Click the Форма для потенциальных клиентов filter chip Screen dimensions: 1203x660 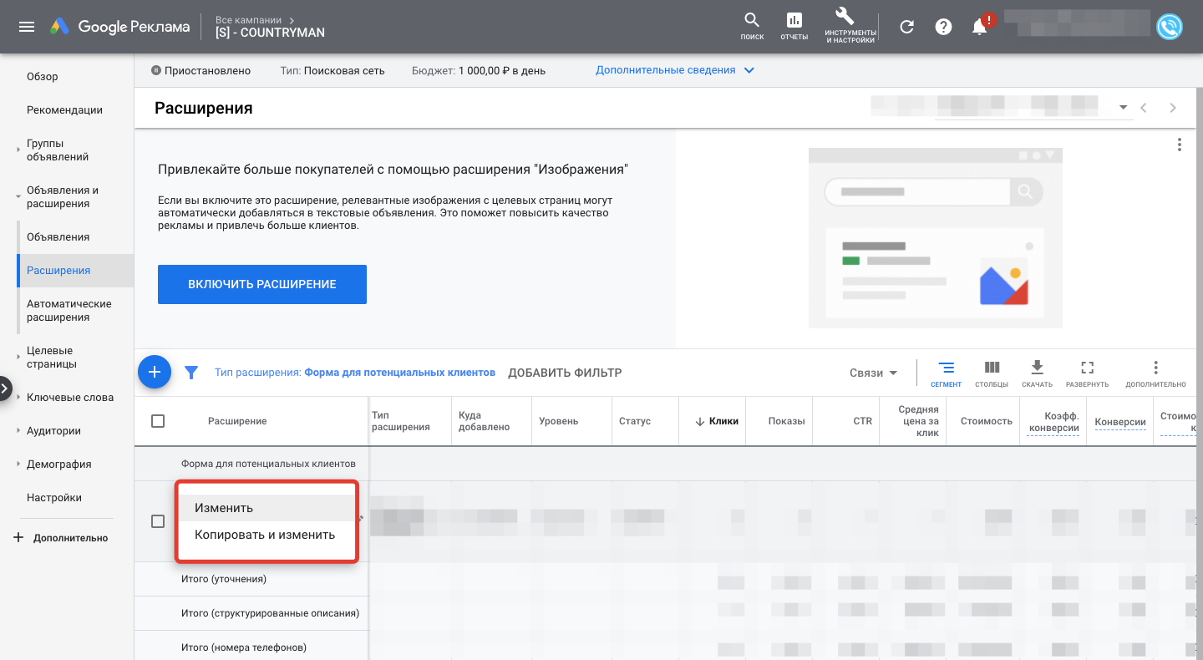pos(355,373)
